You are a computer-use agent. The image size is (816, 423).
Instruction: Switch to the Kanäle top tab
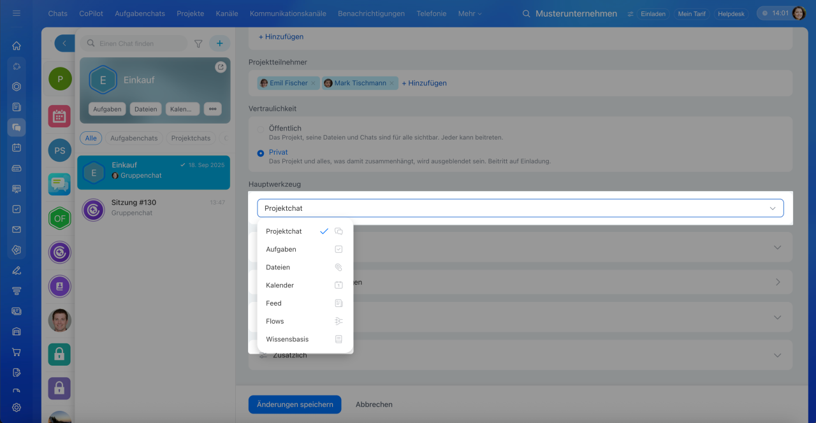(227, 13)
